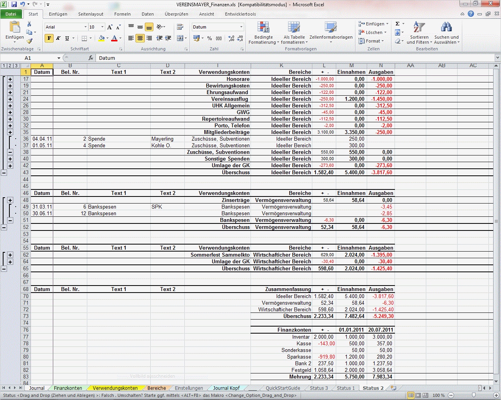Apply percent style from the Zahl group
Screen dimensions: 501x400
[210, 38]
